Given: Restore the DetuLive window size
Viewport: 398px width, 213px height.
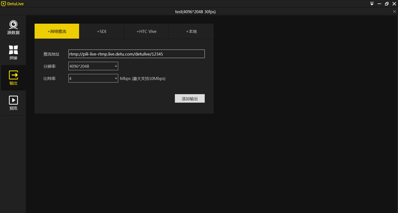Looking at the screenshot, I should click(x=387, y=3).
